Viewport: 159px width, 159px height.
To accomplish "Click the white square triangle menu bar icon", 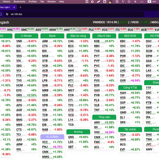I will point(105,2).
